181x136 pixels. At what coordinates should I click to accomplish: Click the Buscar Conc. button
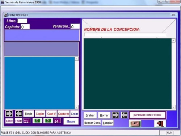[x=92, y=123]
